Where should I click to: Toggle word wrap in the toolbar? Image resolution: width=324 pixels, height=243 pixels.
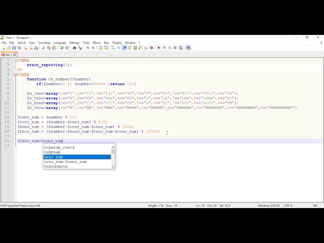coord(113,48)
